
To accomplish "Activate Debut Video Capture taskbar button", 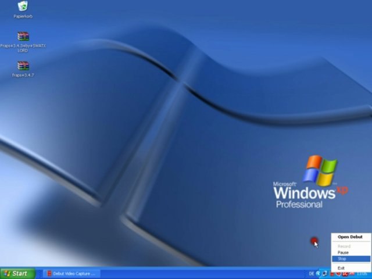I will pyautogui.click(x=71, y=274).
